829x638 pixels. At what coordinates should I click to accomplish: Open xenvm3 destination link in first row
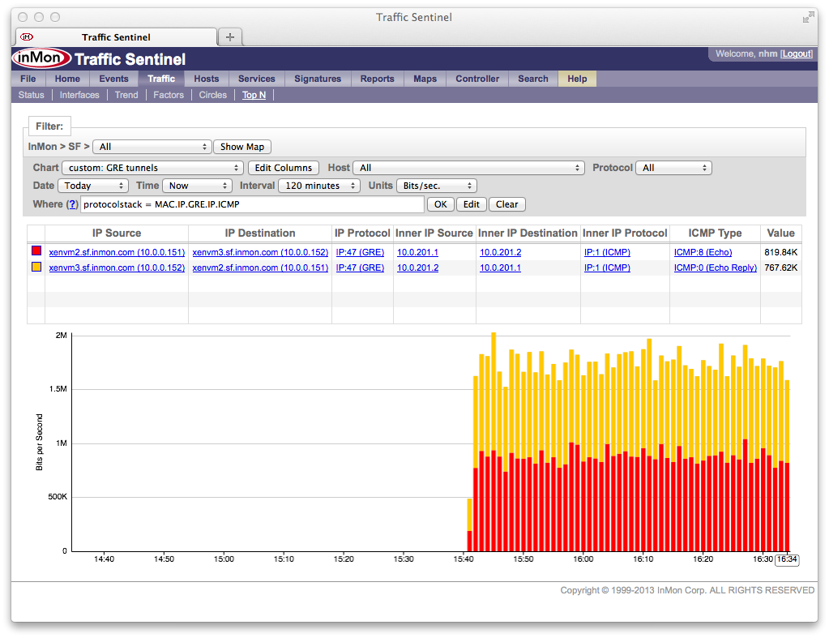260,252
